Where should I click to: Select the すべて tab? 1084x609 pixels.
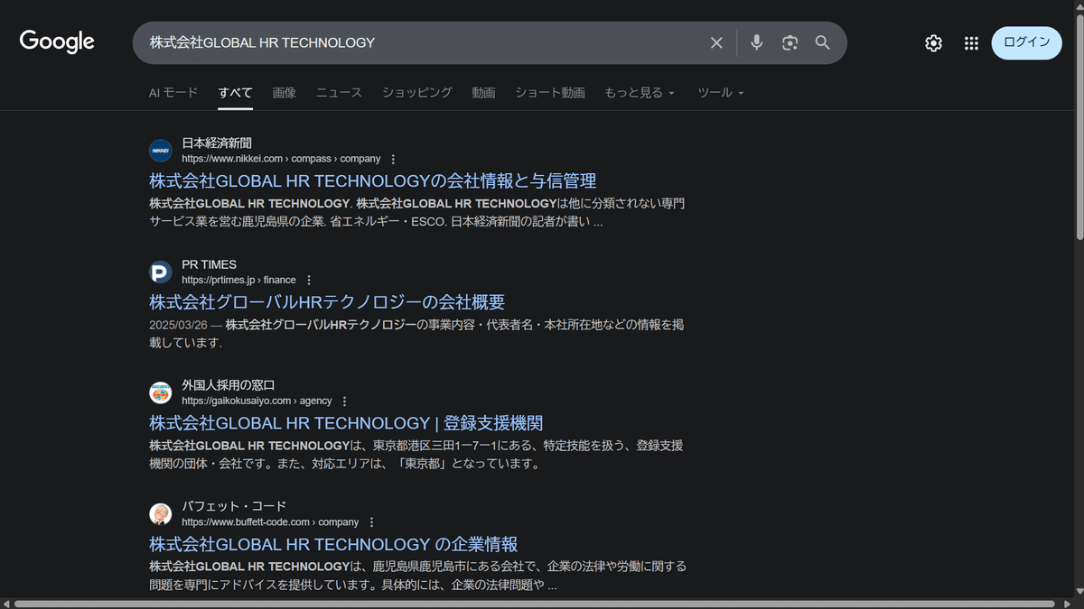point(236,92)
